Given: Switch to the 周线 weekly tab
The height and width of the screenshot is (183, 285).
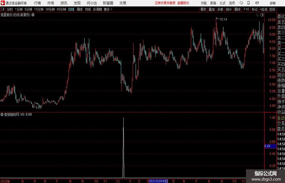Looking at the screenshot, I should pos(79,9).
